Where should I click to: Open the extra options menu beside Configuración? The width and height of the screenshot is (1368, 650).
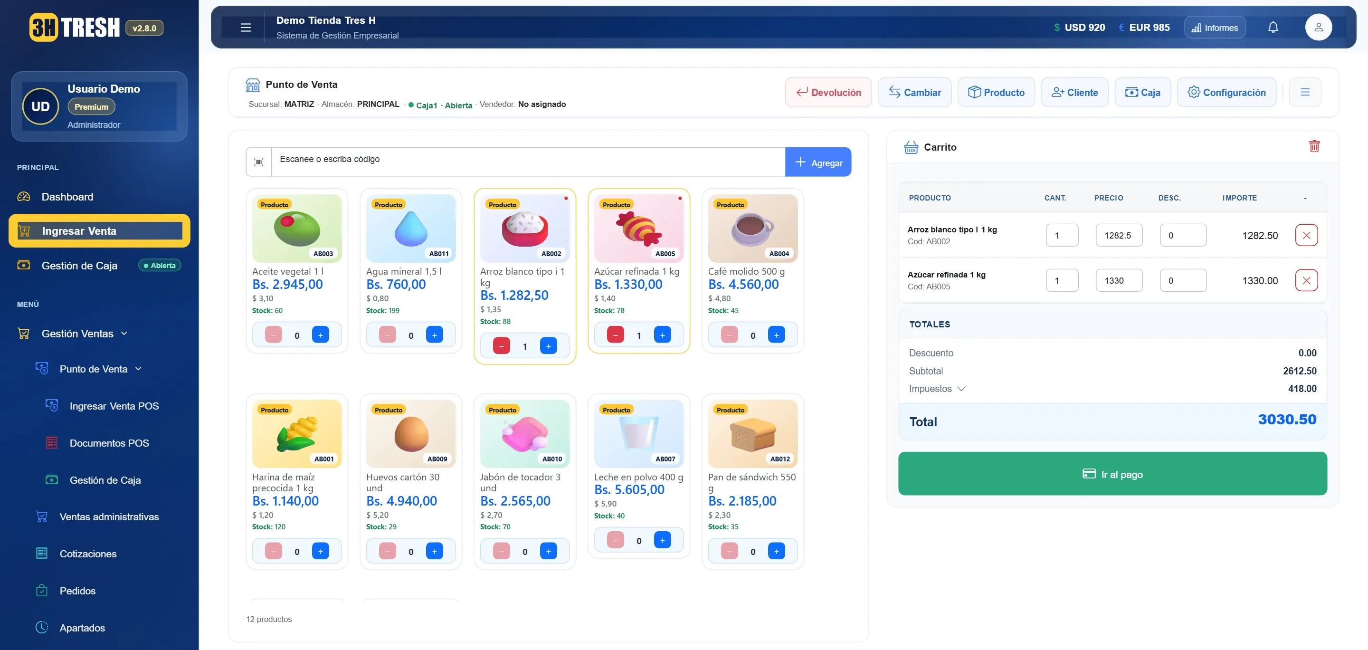click(x=1305, y=92)
